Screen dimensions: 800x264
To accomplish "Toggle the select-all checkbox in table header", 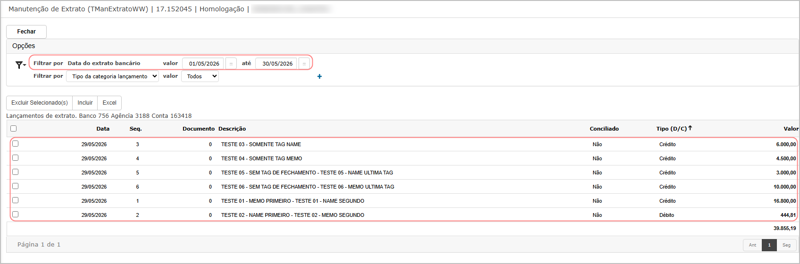I will tap(13, 128).
